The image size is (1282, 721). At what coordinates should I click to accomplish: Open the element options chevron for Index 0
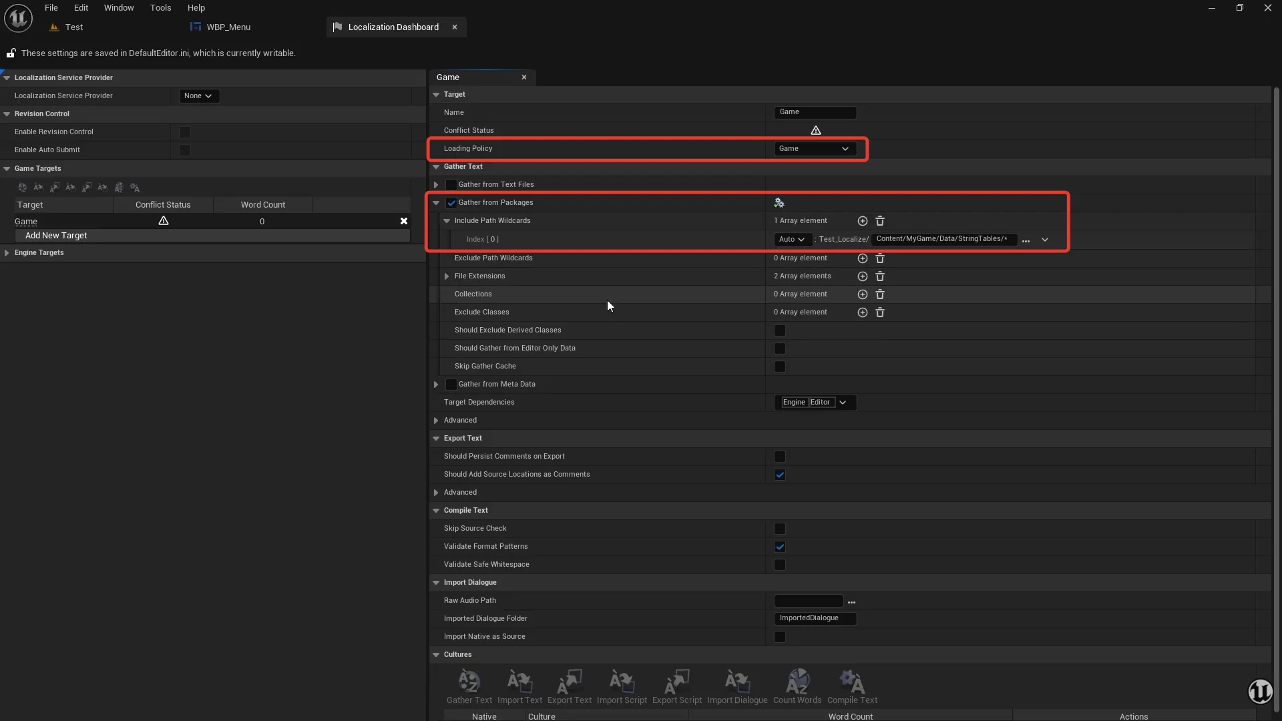point(1045,240)
